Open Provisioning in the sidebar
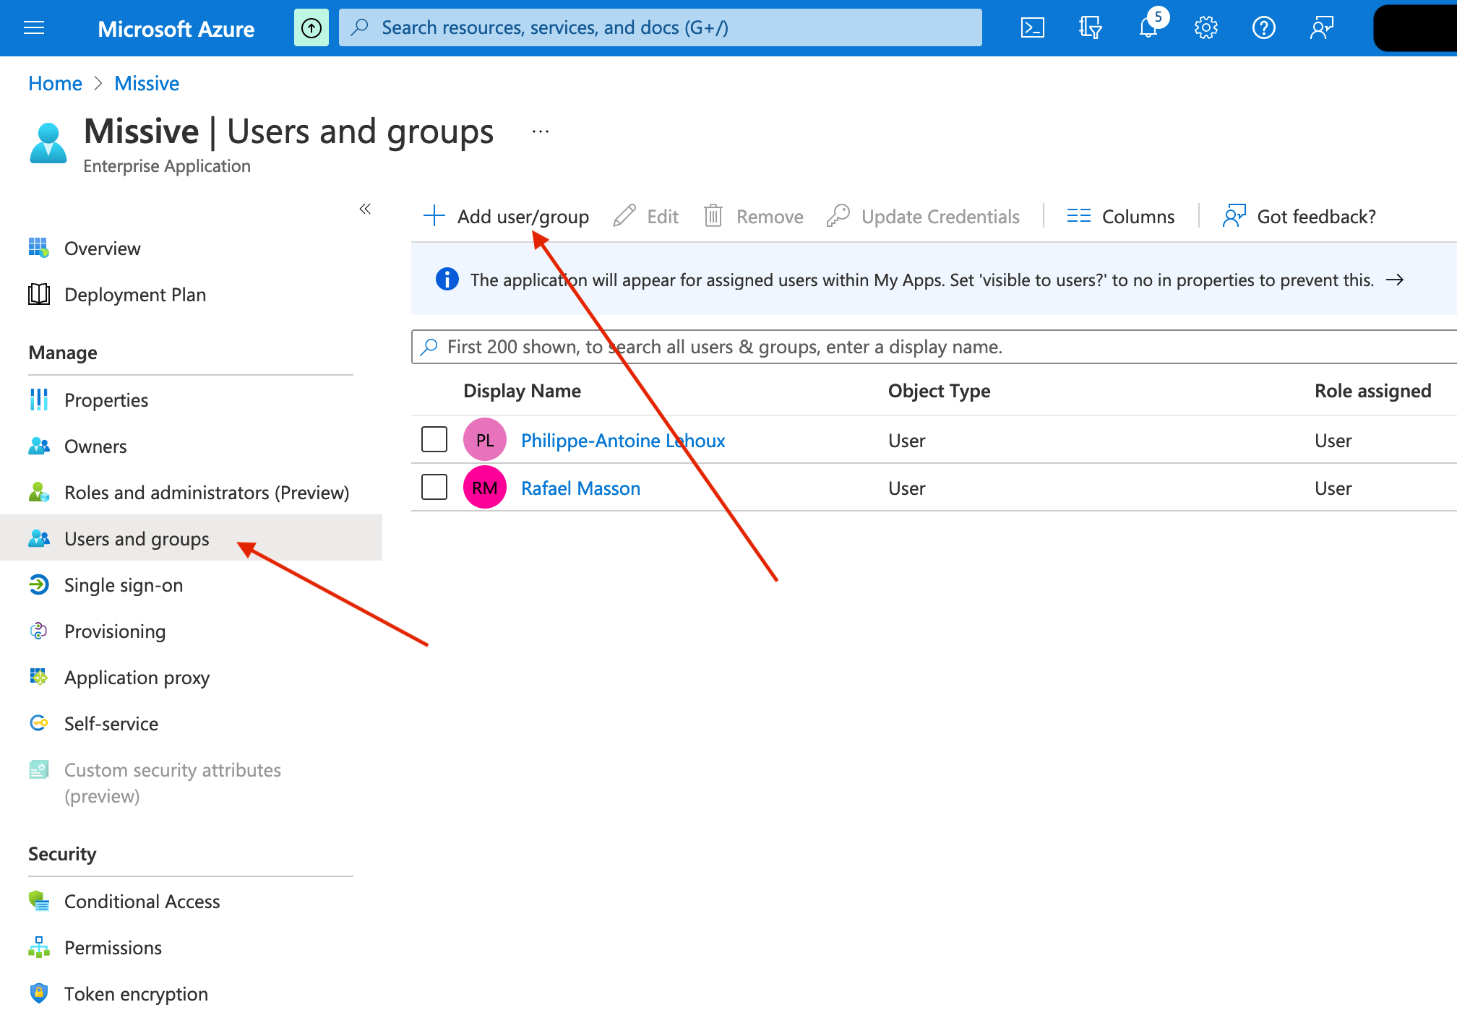 115,631
